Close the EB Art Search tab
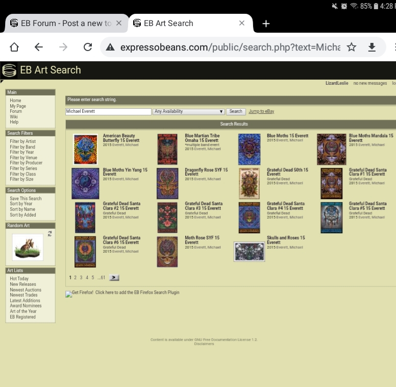Image resolution: width=396 pixels, height=387 pixels. pyautogui.click(x=242, y=23)
